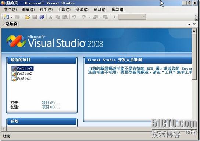Open the 文件(F) menu
The height and width of the screenshot is (141, 200).
[10, 10]
